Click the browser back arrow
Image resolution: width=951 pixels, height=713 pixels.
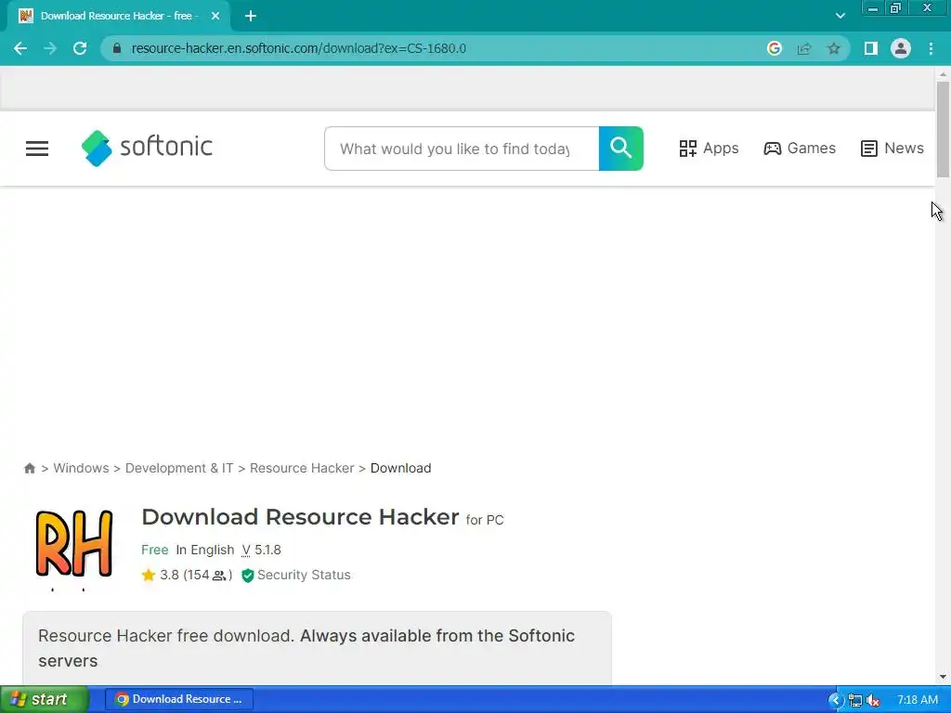(20, 48)
